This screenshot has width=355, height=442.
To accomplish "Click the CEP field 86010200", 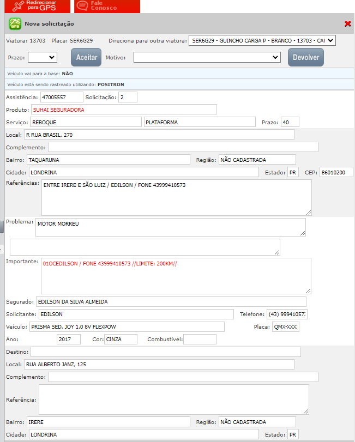I will tap(336, 172).
